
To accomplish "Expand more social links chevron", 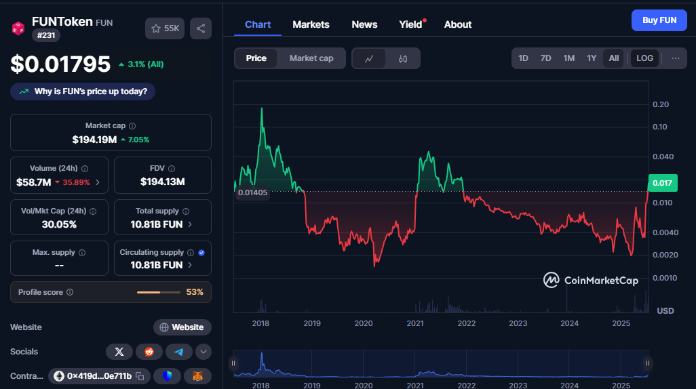I will pos(204,352).
